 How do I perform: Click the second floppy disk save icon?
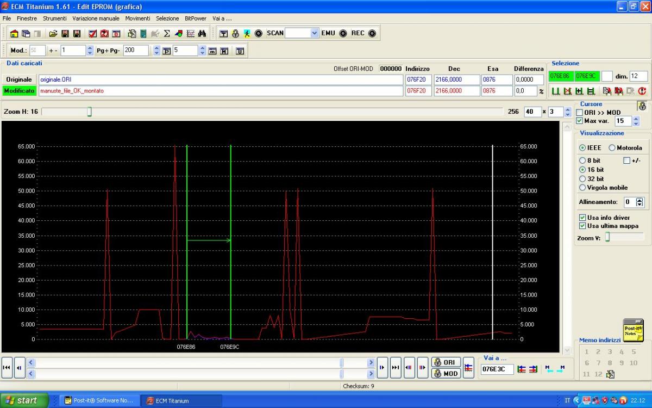click(x=77, y=33)
